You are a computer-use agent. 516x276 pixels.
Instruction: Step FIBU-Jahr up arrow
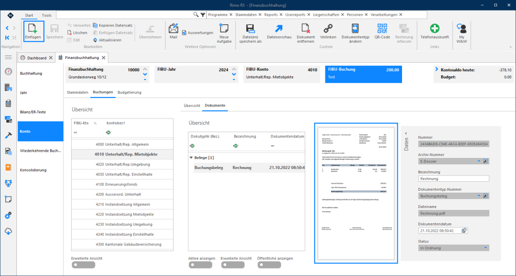click(x=234, y=69)
